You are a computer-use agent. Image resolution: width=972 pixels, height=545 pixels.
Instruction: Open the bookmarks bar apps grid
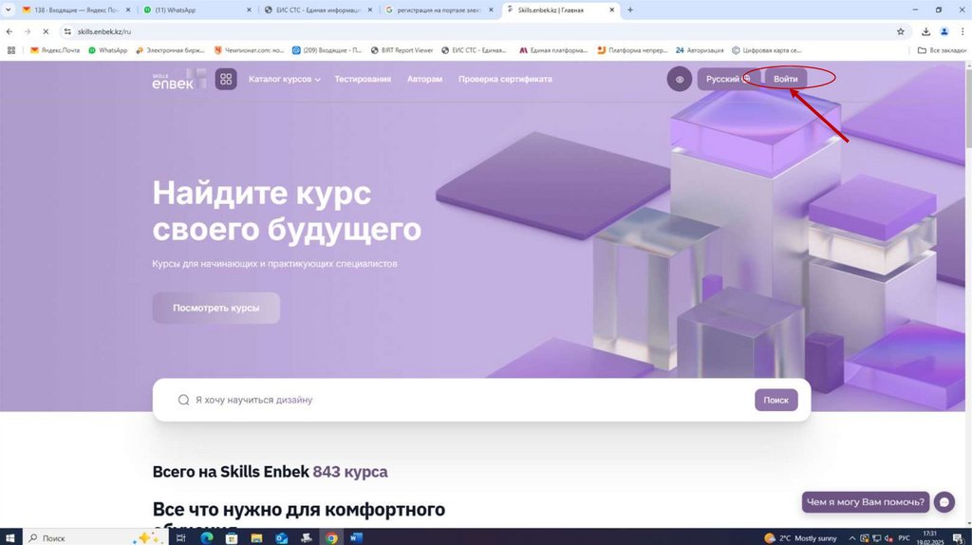tap(11, 50)
